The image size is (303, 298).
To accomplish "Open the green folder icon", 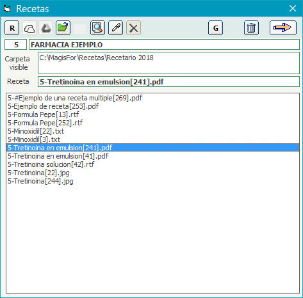I will tap(63, 28).
